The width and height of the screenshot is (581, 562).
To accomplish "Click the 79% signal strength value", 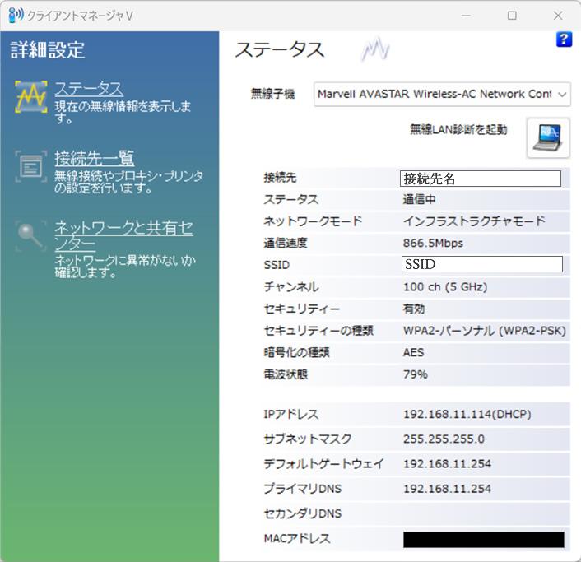I will pyautogui.click(x=416, y=374).
